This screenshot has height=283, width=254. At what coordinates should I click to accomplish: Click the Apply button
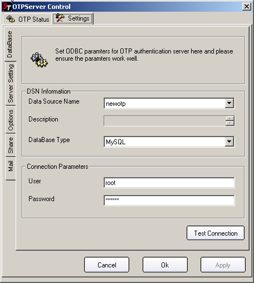pyautogui.click(x=223, y=265)
